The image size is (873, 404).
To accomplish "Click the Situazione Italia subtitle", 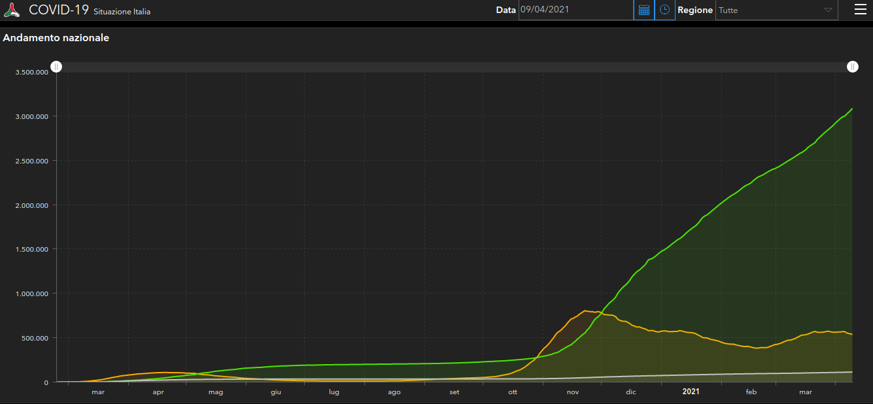I will click(122, 12).
